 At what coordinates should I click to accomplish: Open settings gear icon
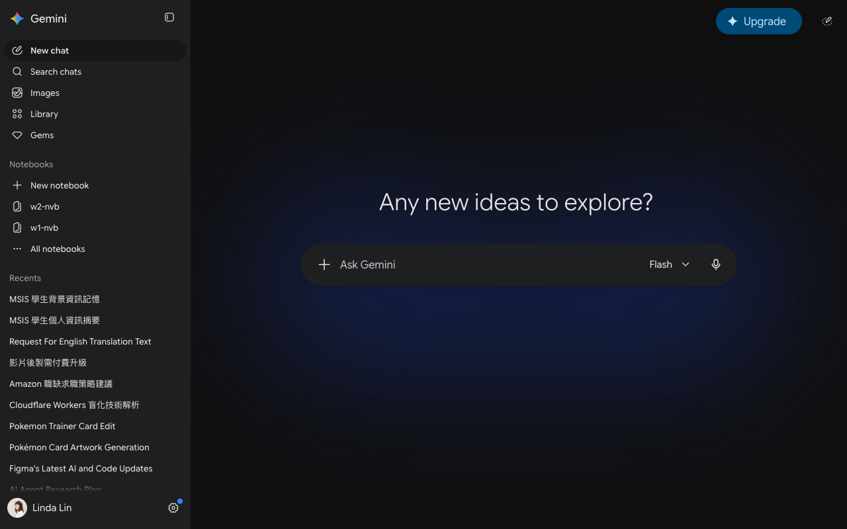(x=173, y=508)
